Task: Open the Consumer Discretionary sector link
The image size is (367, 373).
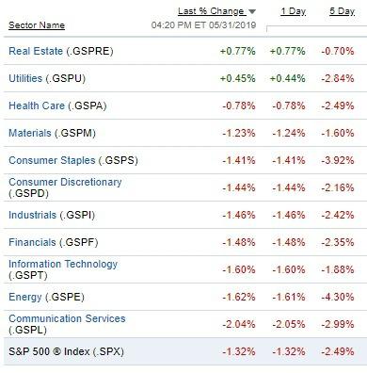Action: 65,182
